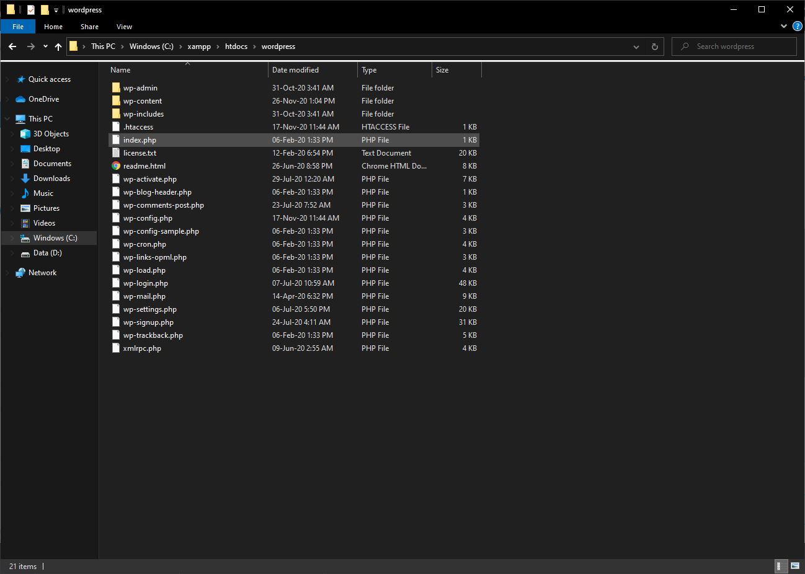Select the wp-includes folder icon

coord(116,114)
